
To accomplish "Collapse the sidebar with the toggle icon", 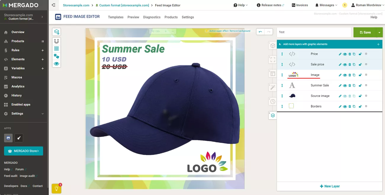I will (53, 5).
